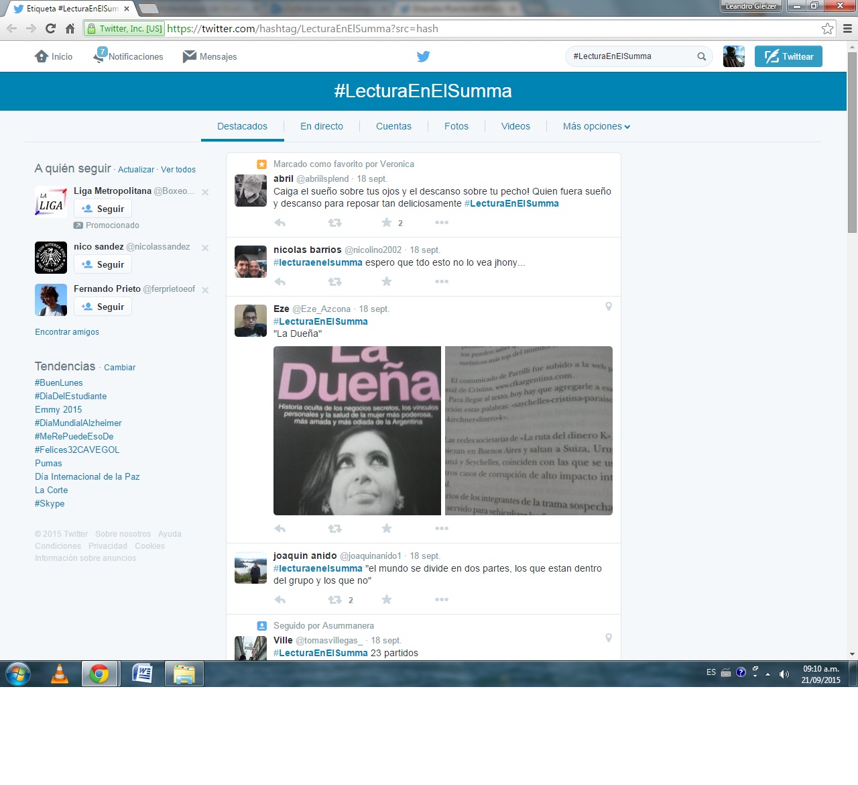Dismiss nico sandez suggestion
Image resolution: width=858 pixels, height=785 pixels.
[205, 248]
